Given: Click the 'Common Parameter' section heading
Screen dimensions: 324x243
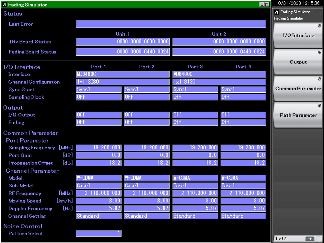Looking at the screenshot, I should [31, 133].
